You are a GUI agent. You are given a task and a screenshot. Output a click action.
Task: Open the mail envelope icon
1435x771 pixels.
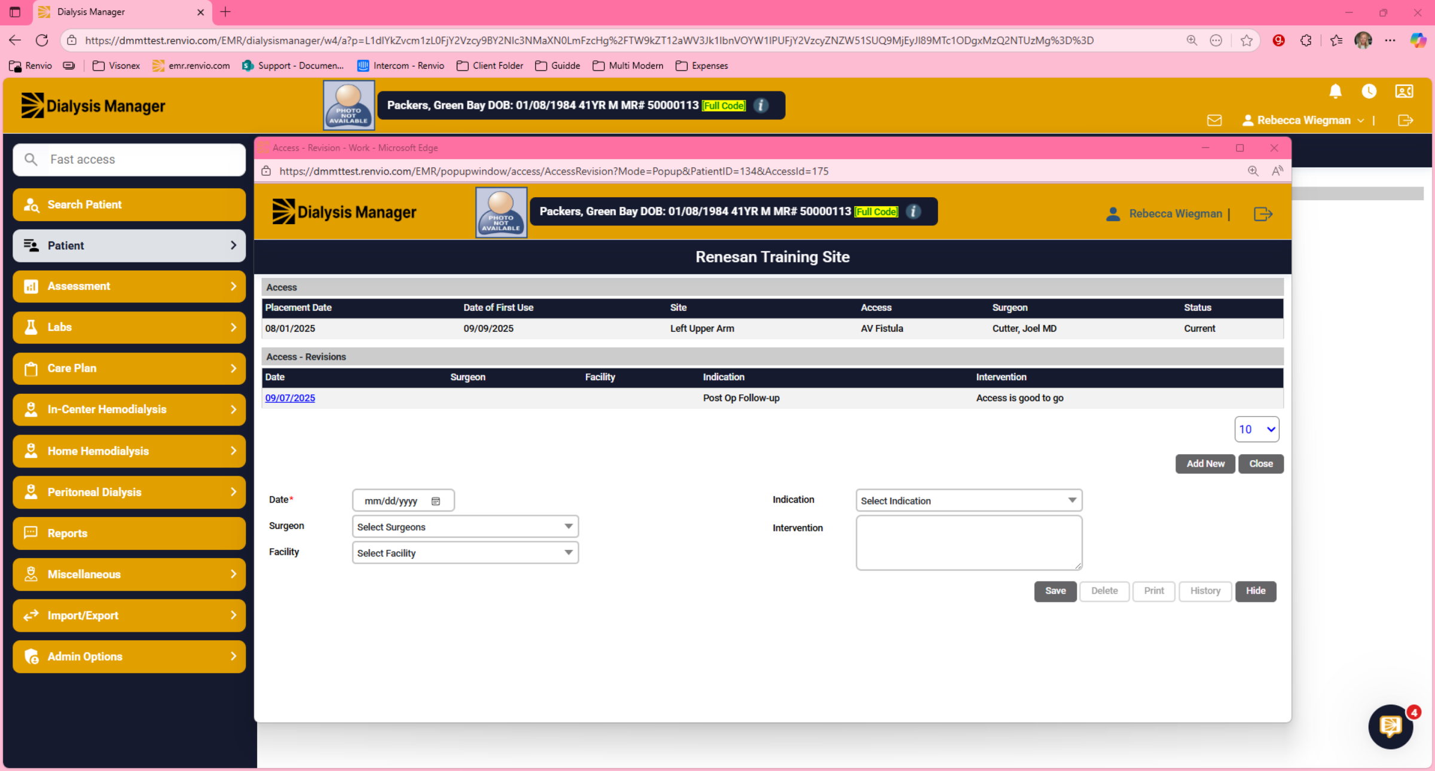(x=1214, y=120)
